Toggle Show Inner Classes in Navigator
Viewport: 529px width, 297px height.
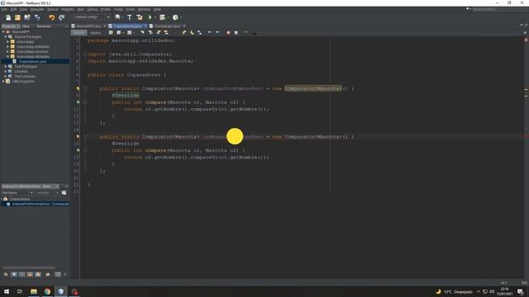pos(38,275)
